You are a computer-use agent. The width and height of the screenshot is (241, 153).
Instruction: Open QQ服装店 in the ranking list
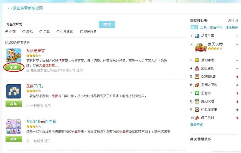tap(208, 76)
